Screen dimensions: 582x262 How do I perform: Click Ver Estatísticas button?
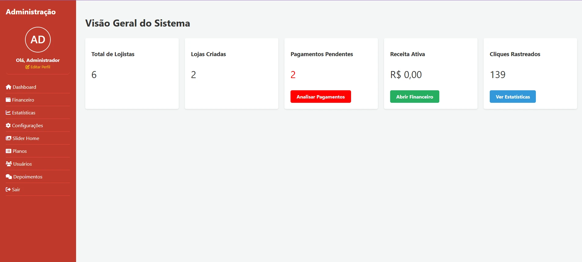pyautogui.click(x=513, y=97)
